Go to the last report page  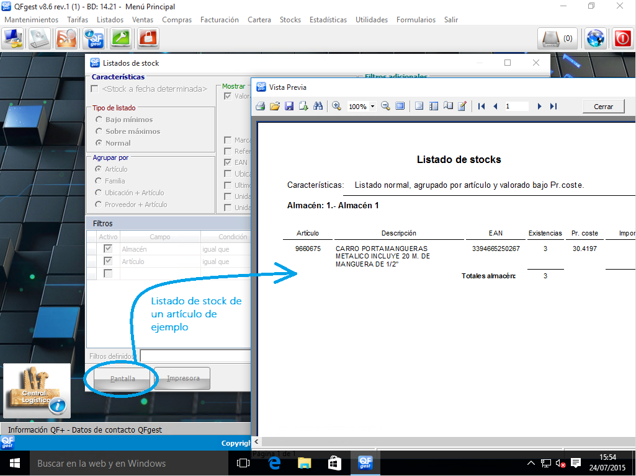[x=553, y=106]
